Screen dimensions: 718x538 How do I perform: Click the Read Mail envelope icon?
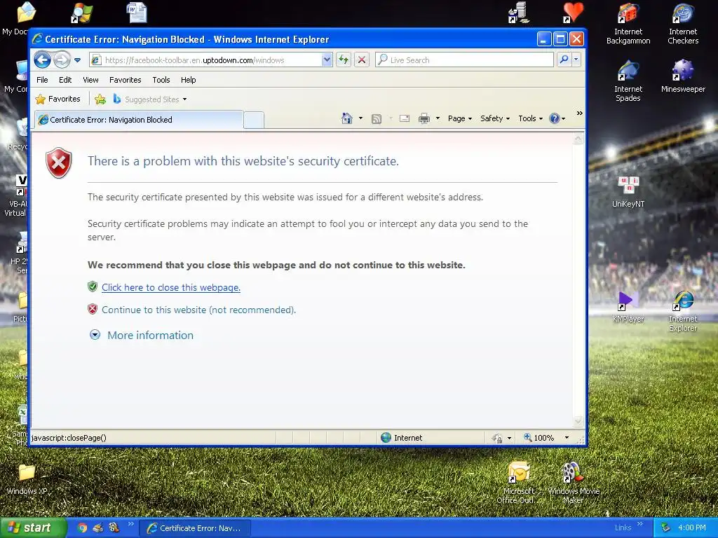(x=405, y=118)
